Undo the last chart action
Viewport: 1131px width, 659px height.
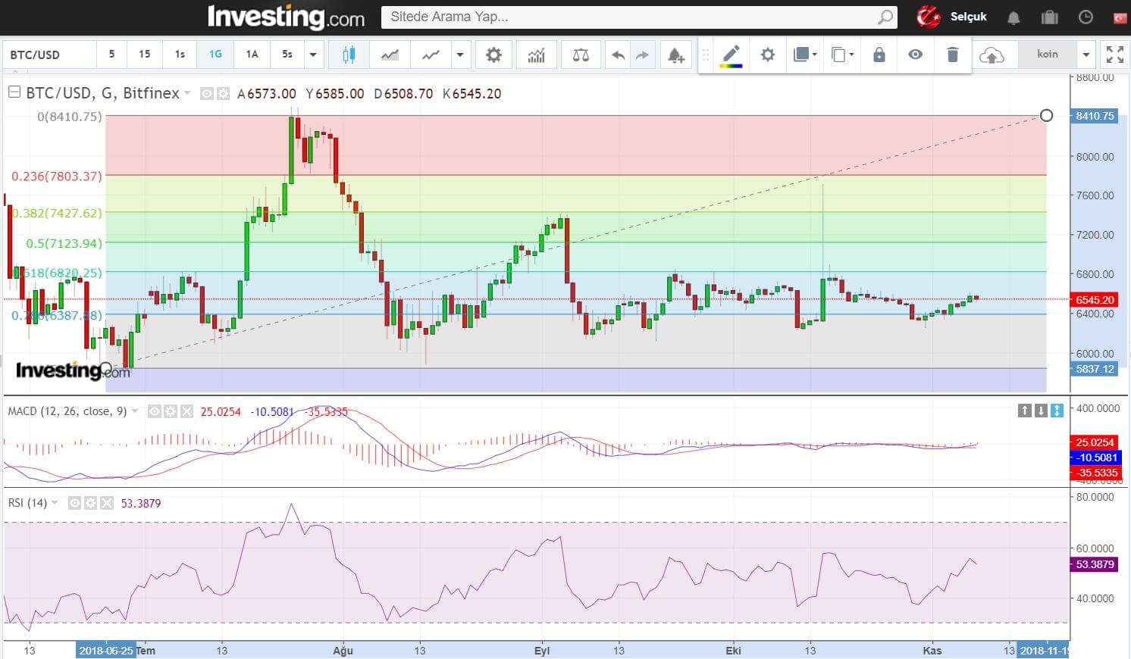tap(619, 55)
